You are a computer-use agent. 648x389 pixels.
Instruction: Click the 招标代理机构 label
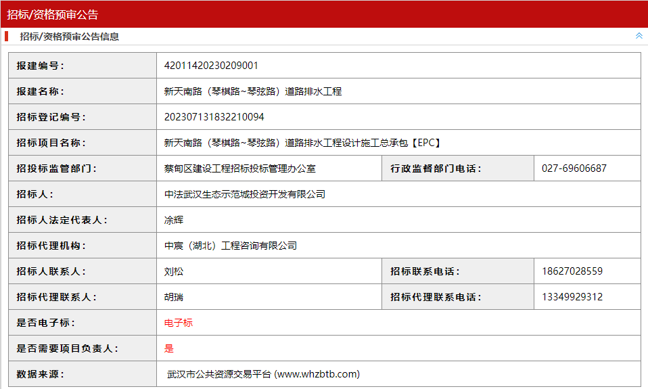point(51,246)
